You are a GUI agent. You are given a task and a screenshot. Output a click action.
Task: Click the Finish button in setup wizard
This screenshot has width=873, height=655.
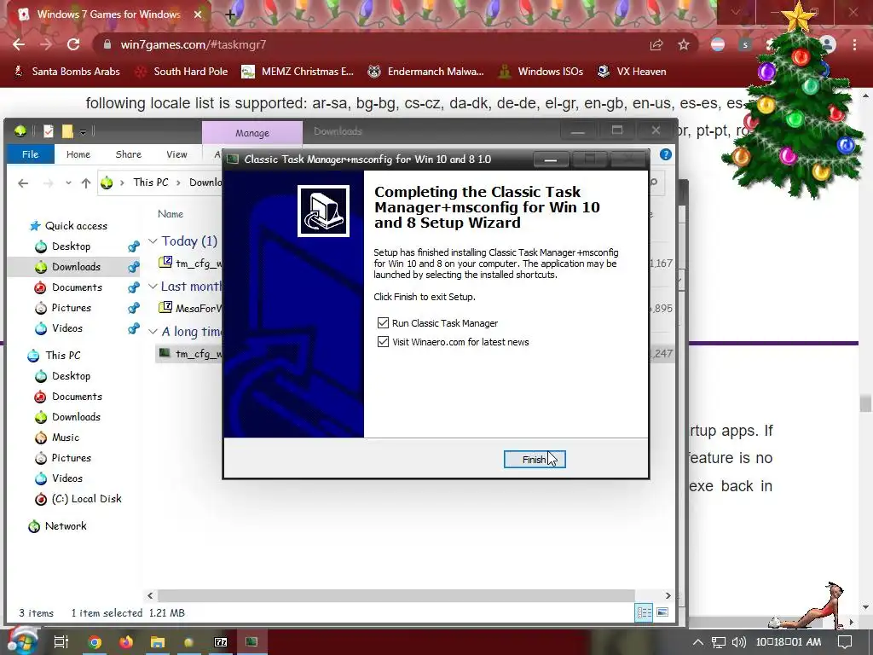(535, 459)
